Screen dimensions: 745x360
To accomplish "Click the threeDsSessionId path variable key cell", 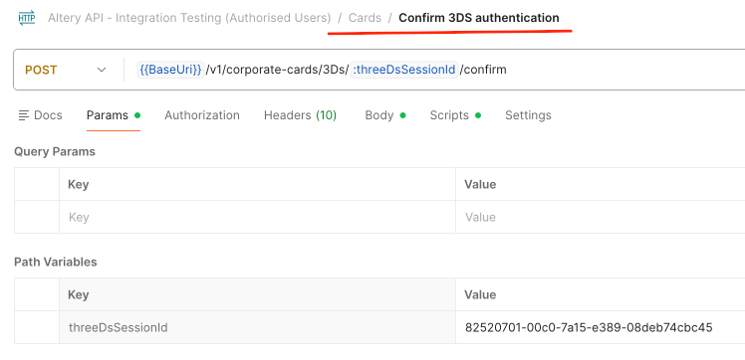I will point(257,328).
